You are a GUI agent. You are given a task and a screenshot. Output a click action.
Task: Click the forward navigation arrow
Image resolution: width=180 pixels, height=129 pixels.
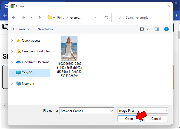[x=23, y=18]
